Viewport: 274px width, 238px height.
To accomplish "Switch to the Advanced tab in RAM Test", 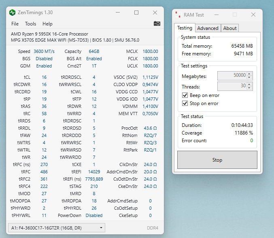I will coord(208,28).
